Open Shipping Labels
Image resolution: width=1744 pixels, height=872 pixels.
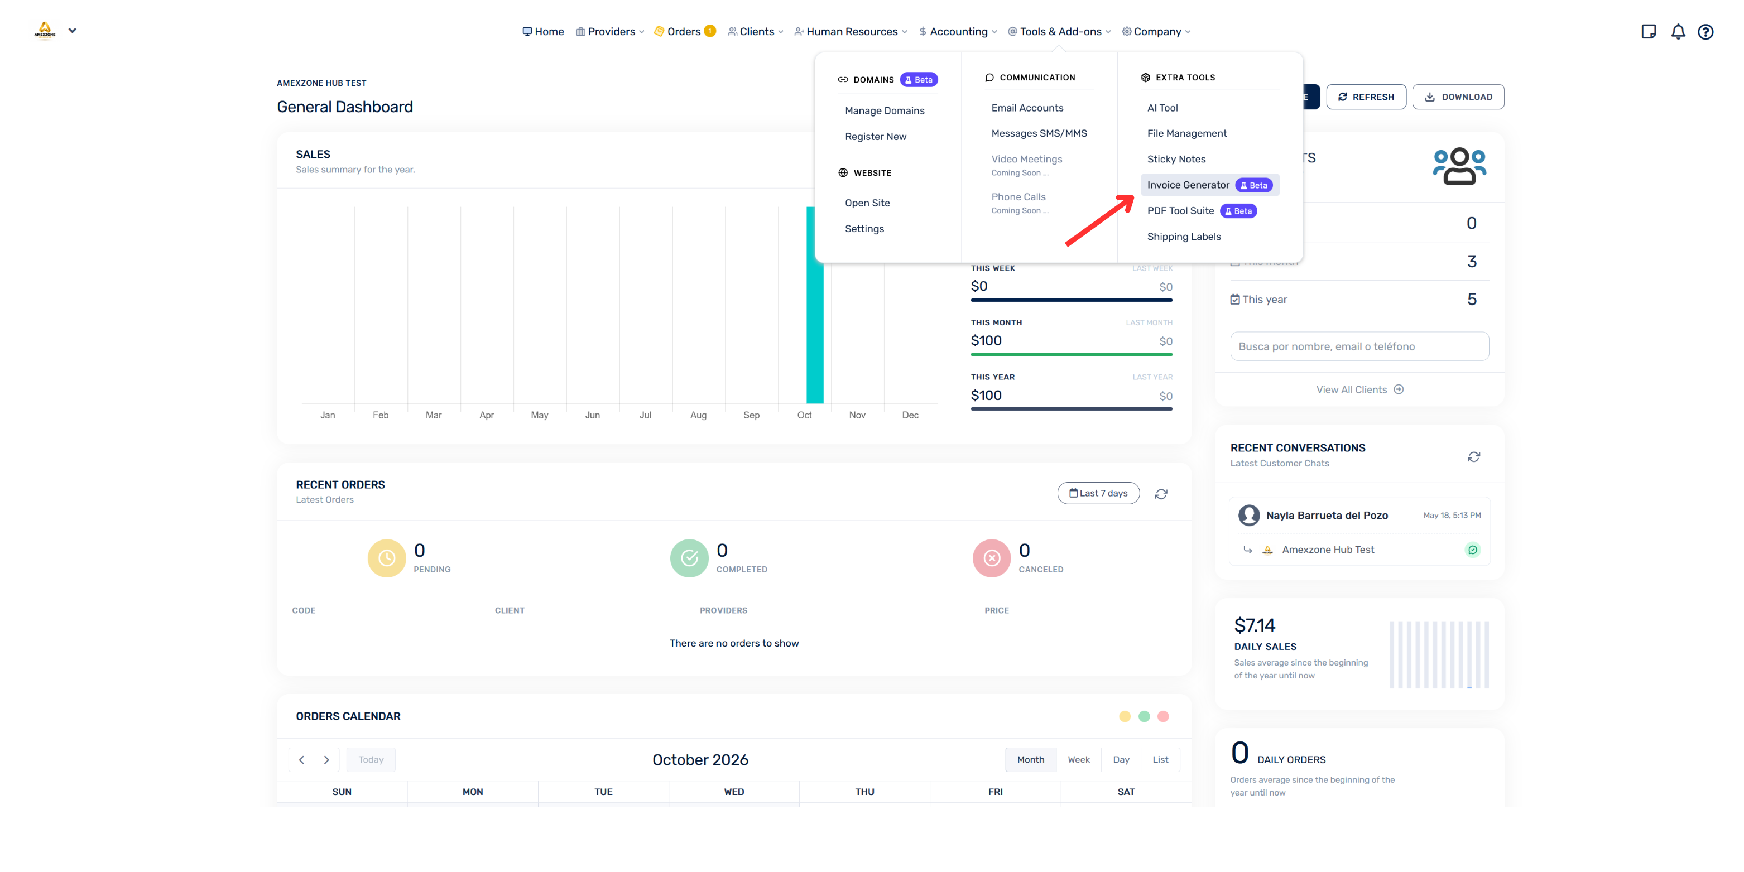coord(1184,237)
